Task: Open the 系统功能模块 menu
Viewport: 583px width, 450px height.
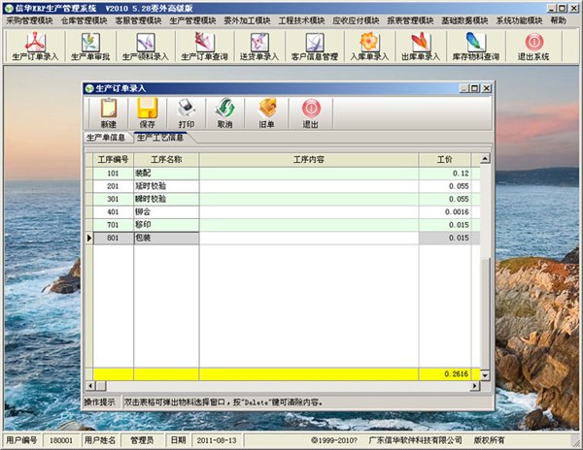Action: [520, 20]
